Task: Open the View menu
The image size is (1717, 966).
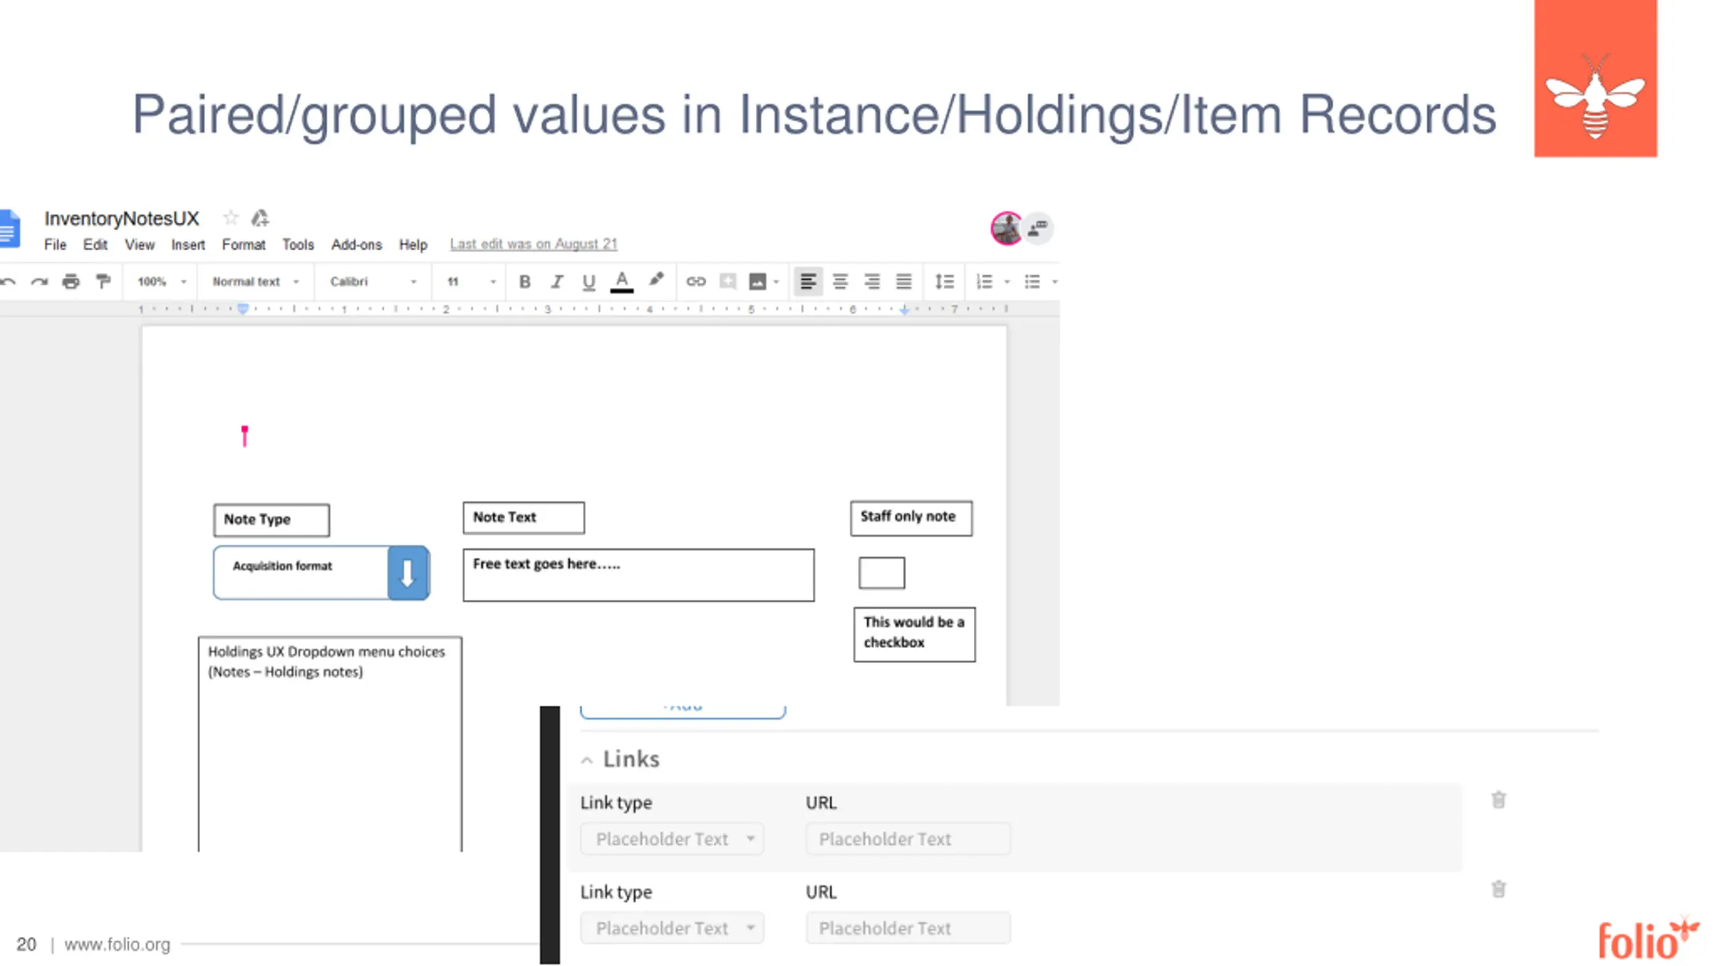Action: point(140,245)
